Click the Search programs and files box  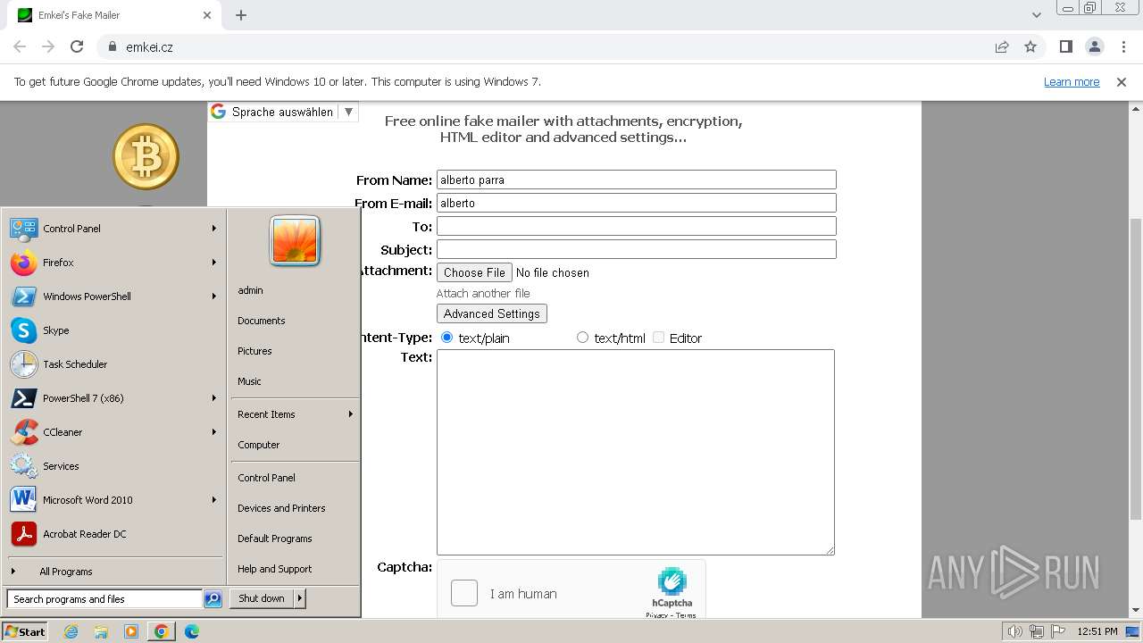pyautogui.click(x=104, y=599)
